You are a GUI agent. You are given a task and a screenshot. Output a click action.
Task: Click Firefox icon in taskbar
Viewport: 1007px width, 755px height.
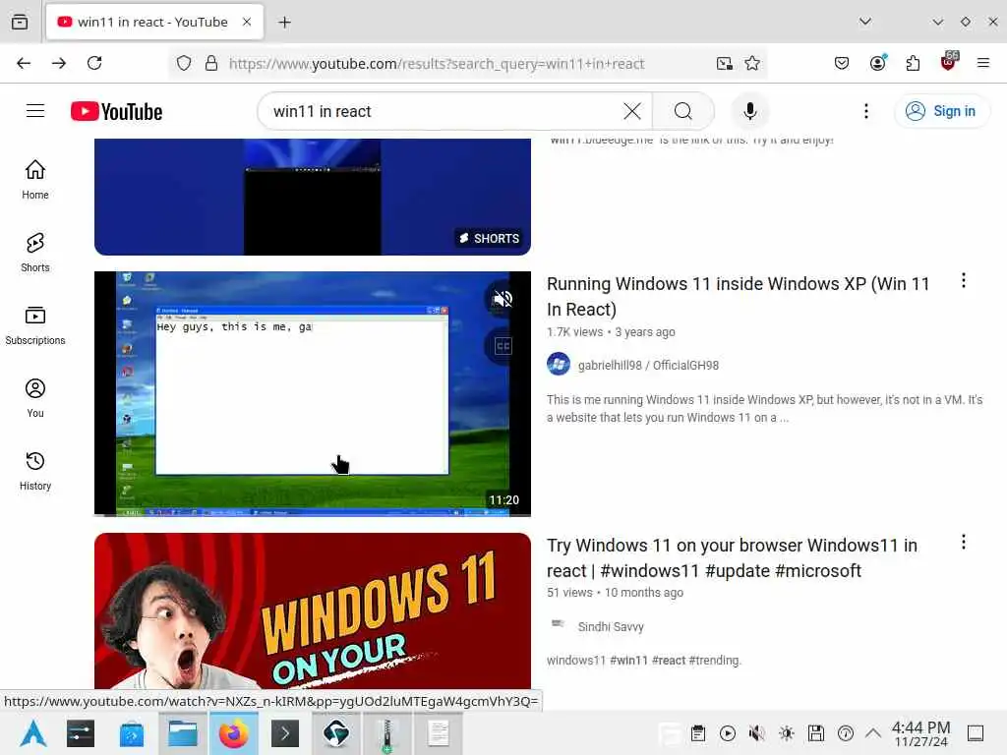[x=234, y=733]
